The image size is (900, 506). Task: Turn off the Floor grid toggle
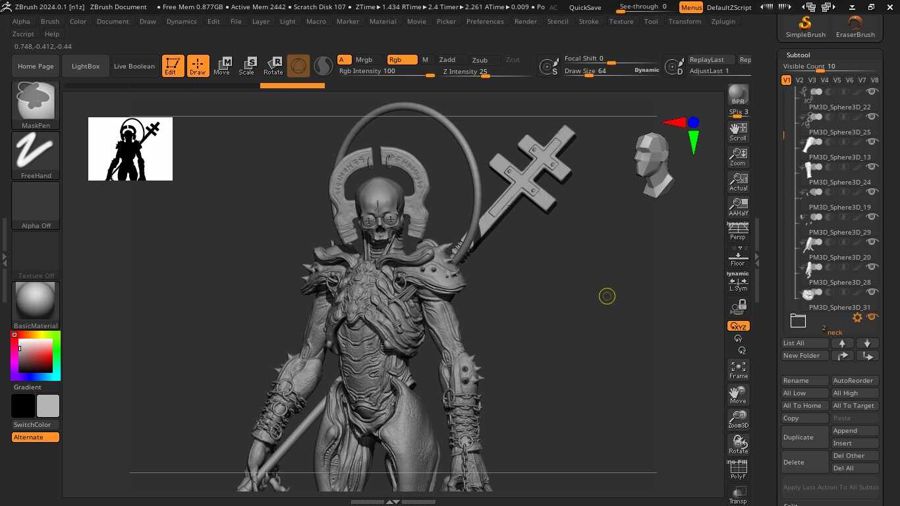click(738, 258)
